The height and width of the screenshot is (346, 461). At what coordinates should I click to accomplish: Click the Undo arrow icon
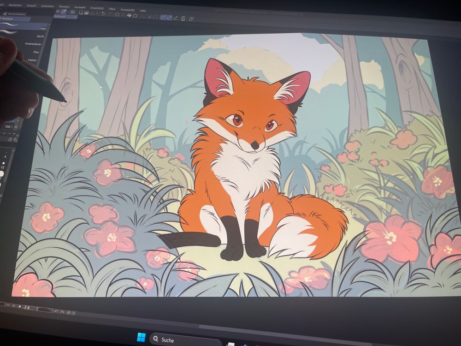(x=103, y=13)
